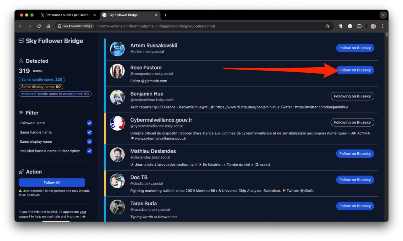Click the name Benjamin Hue
This screenshot has height=241, width=403.
[147, 94]
